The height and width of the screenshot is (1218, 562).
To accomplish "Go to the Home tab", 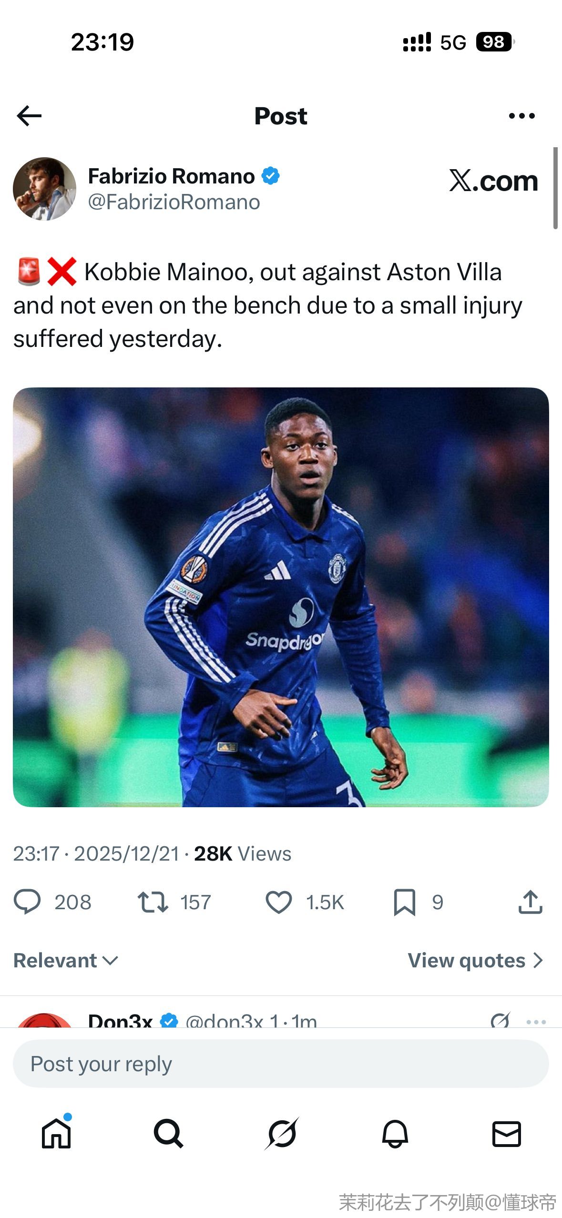I will click(56, 1134).
